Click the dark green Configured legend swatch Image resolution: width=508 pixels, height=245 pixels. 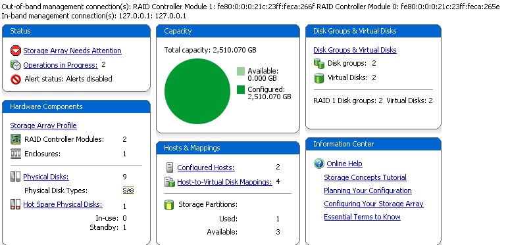coord(241,89)
